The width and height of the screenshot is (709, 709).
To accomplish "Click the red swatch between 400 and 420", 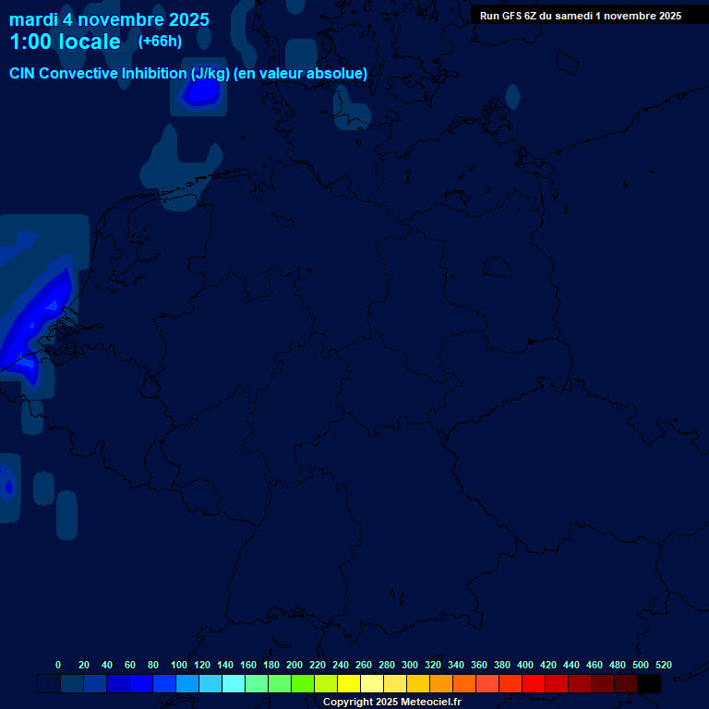I will 533,683.
